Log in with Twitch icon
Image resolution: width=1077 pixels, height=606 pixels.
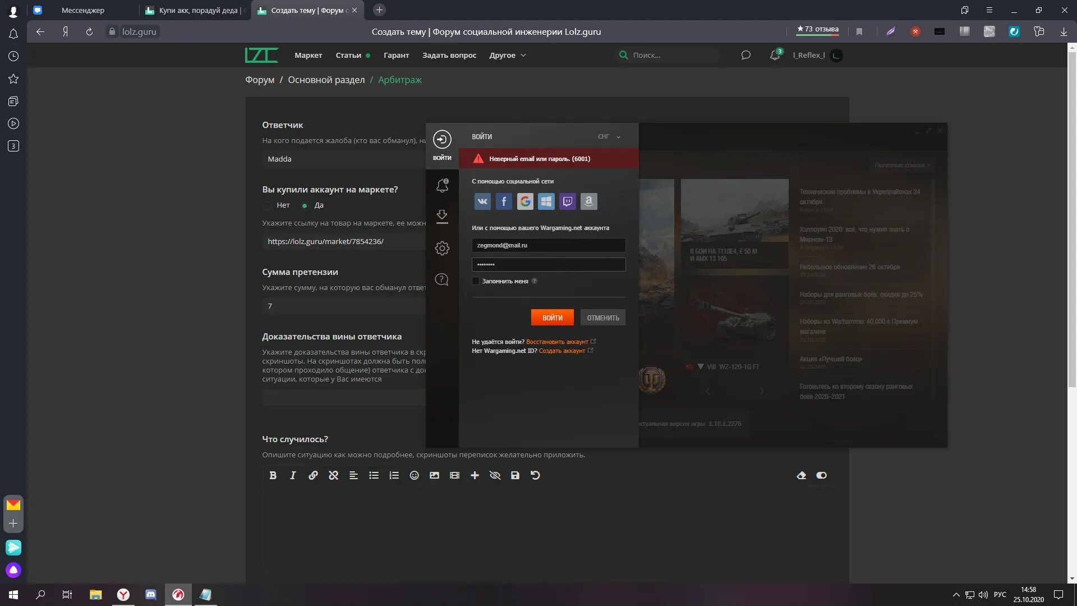[568, 201]
